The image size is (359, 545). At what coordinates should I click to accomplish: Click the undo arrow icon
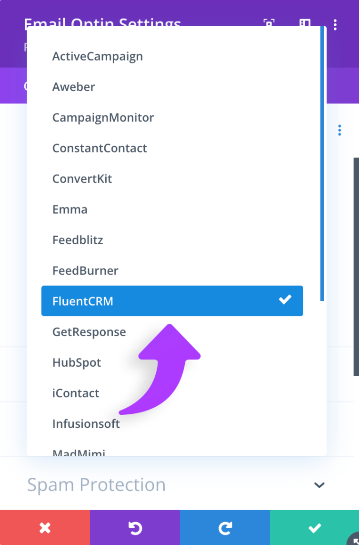click(135, 527)
